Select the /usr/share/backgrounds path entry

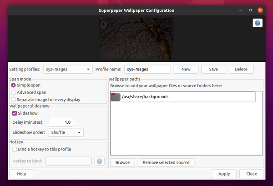[183, 97]
